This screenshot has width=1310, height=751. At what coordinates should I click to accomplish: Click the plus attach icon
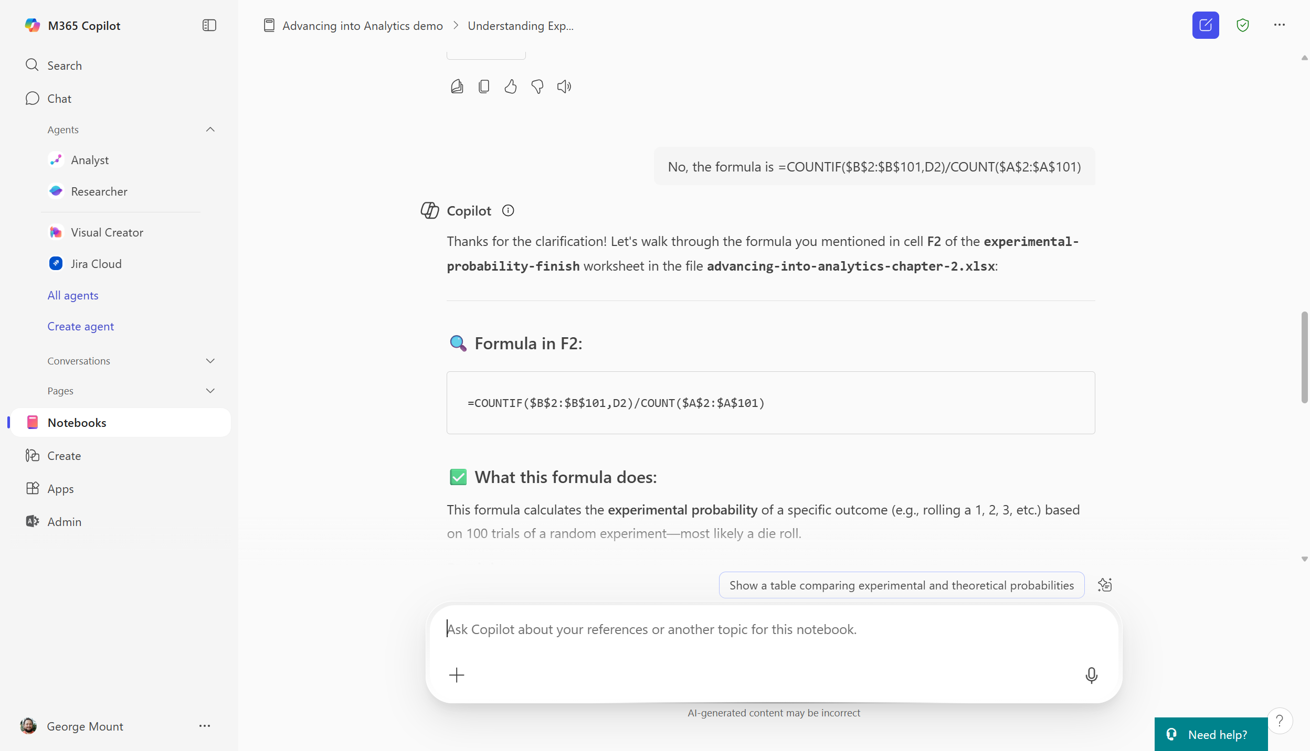coord(457,675)
